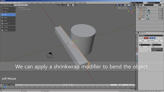This screenshot has width=164, height=92.
Task: Click the auto-keying record dot
Action: [x=61, y=85]
